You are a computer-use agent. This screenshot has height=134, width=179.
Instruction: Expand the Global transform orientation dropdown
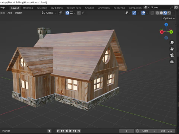coord(49,13)
